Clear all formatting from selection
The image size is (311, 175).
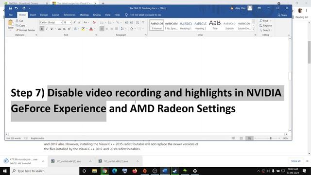tap(94, 22)
